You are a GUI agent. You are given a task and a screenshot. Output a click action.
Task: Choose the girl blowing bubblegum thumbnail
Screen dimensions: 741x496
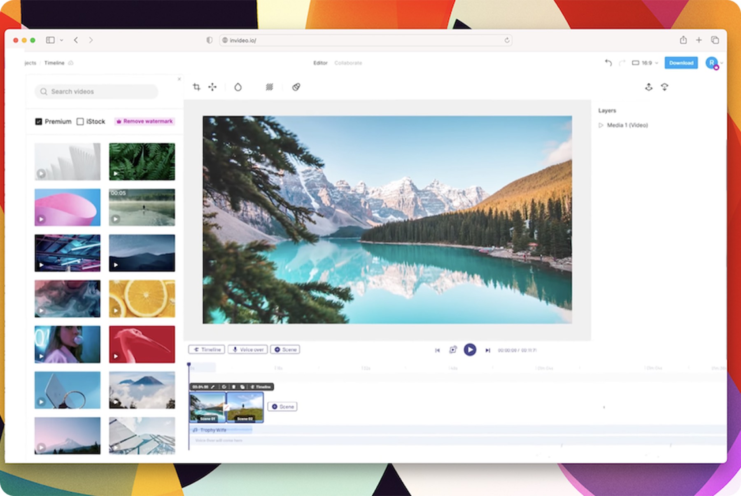coord(68,344)
